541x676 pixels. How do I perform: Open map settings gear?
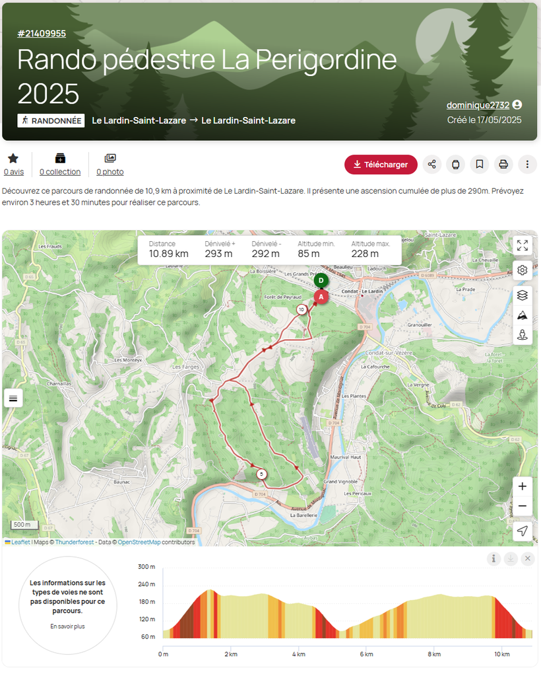[x=522, y=270]
